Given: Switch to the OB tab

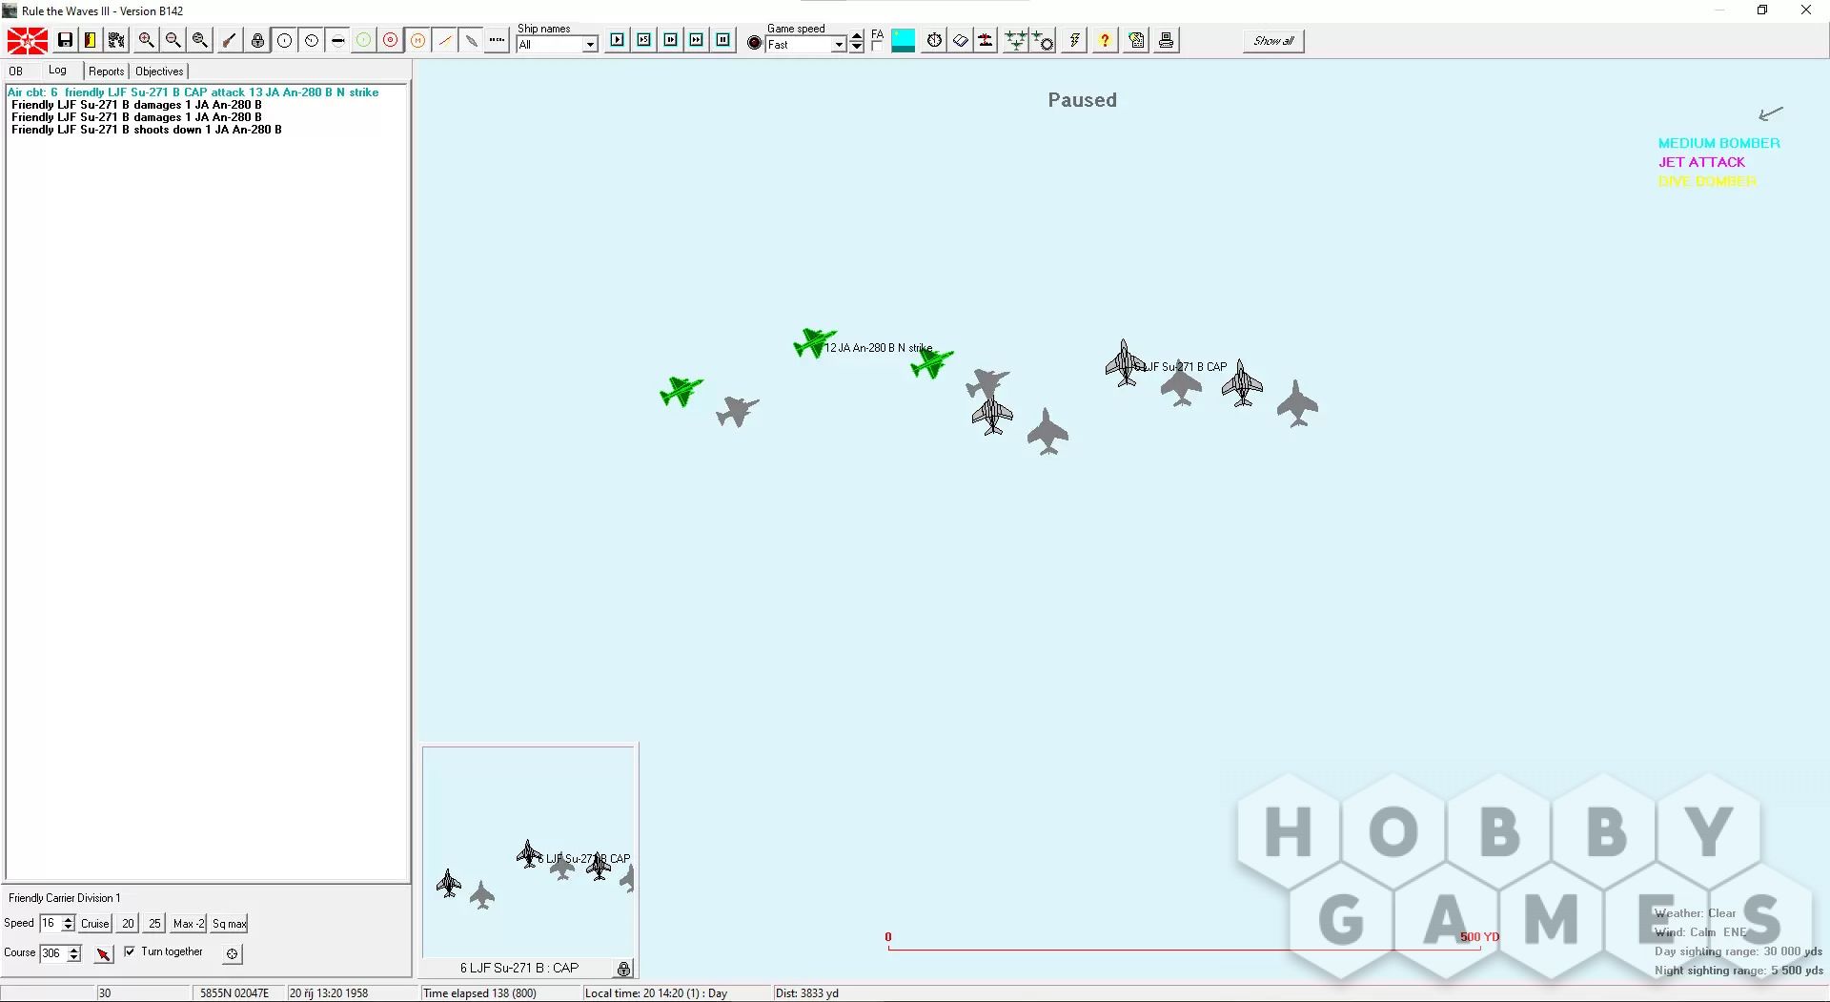Looking at the screenshot, I should pyautogui.click(x=16, y=72).
